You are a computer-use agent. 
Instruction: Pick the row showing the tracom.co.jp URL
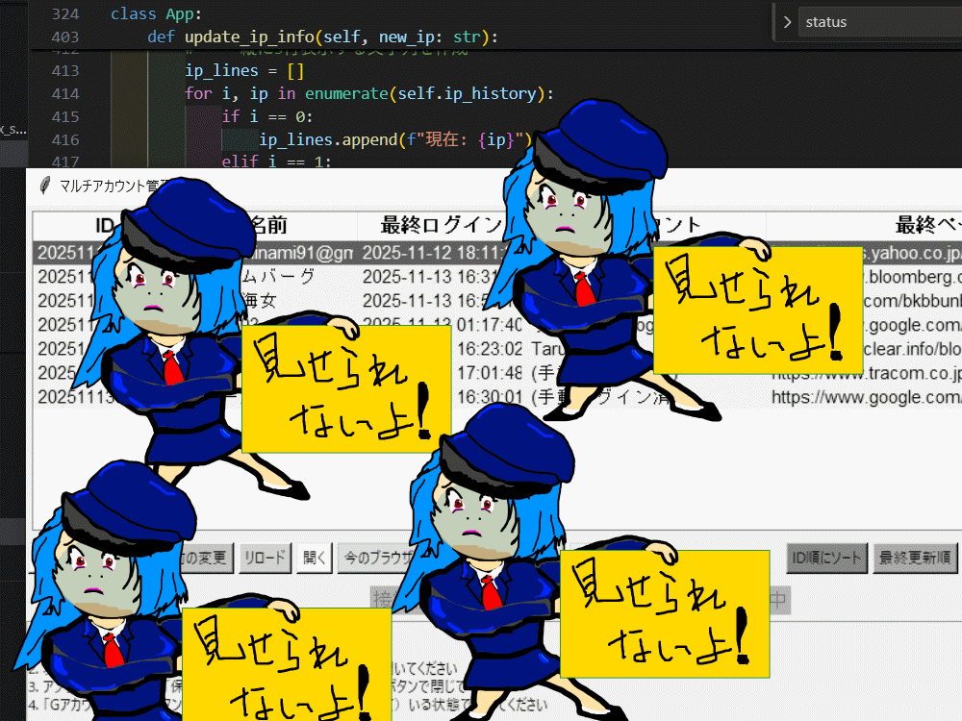tap(866, 373)
